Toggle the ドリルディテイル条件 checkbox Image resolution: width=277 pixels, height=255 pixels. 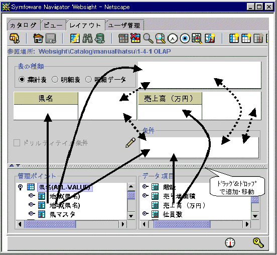pyautogui.click(x=17, y=143)
